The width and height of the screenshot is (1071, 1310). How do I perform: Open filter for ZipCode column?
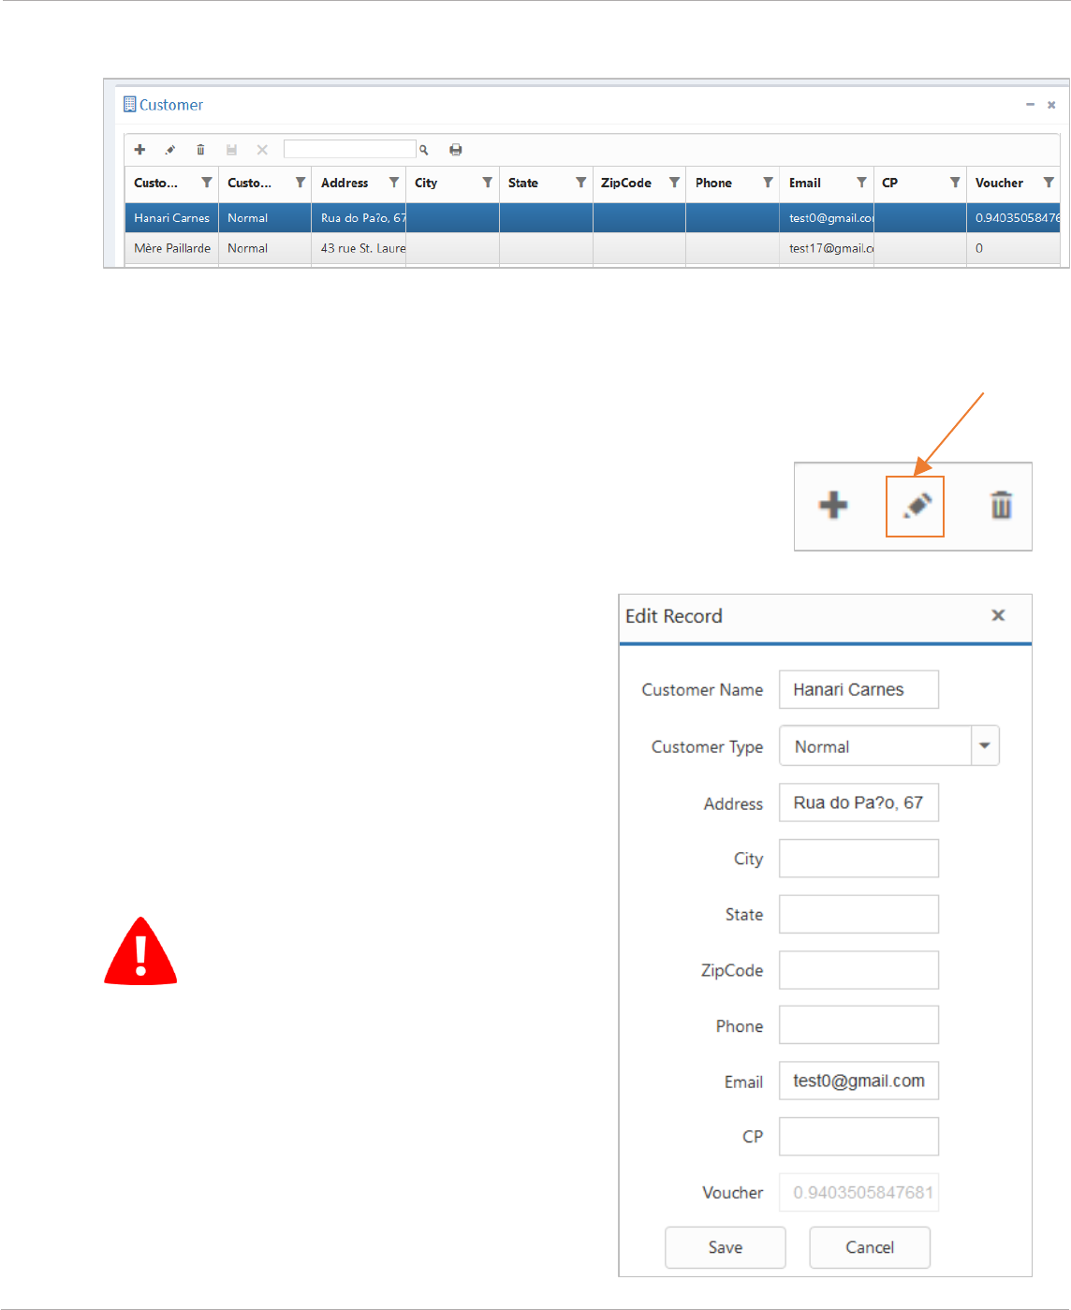click(674, 183)
